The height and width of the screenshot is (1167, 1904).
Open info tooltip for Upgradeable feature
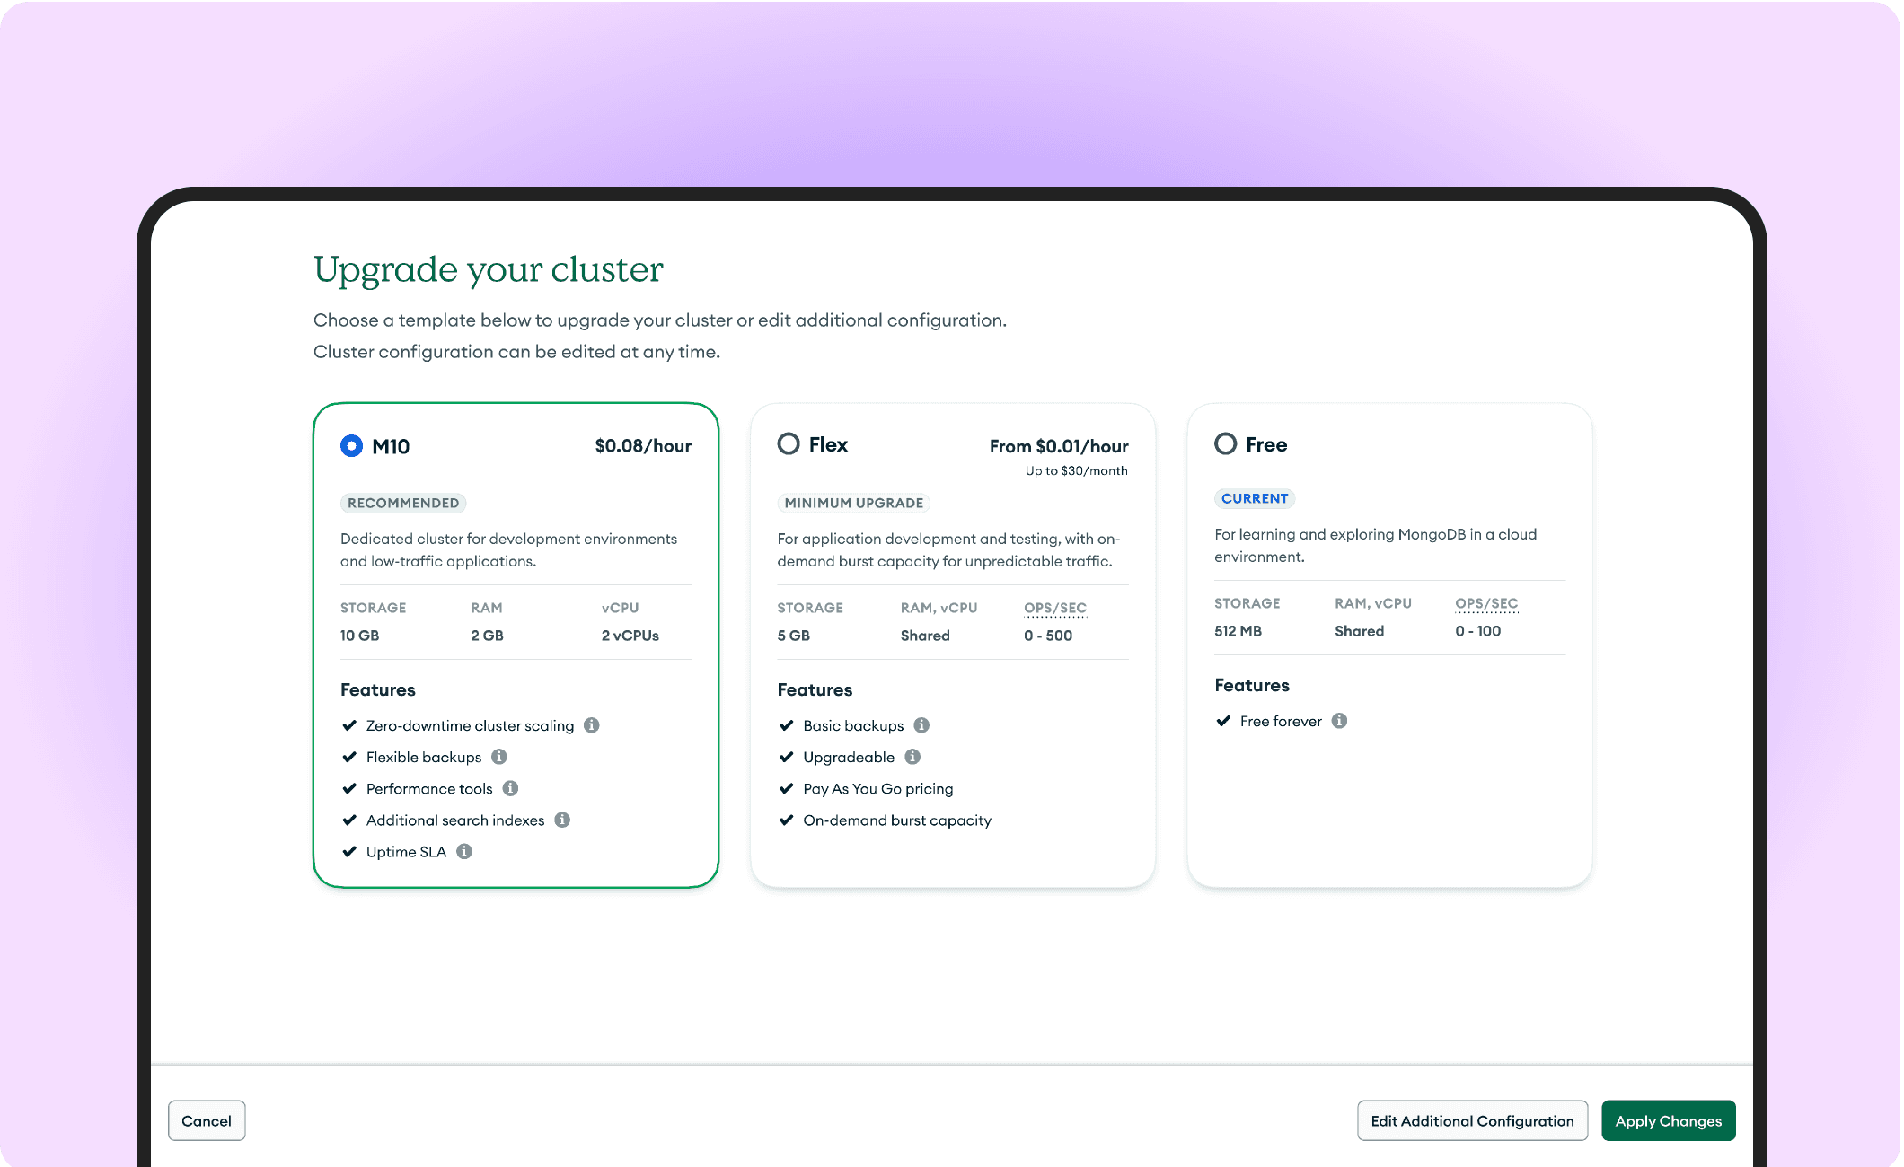912,757
